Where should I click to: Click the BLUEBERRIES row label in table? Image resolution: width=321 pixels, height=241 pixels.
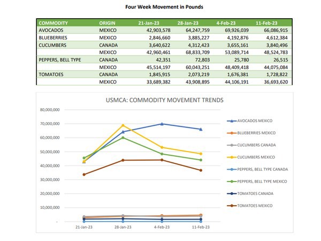click(55, 39)
